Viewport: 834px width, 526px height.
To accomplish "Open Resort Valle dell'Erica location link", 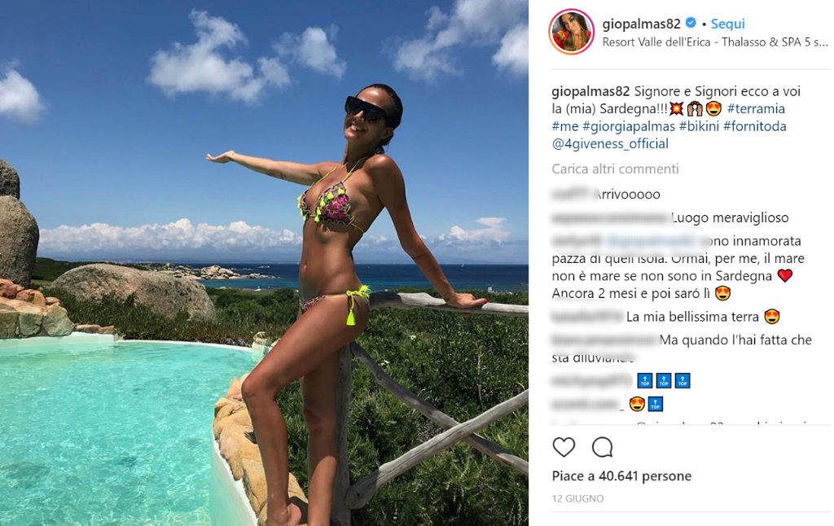I will point(715,42).
